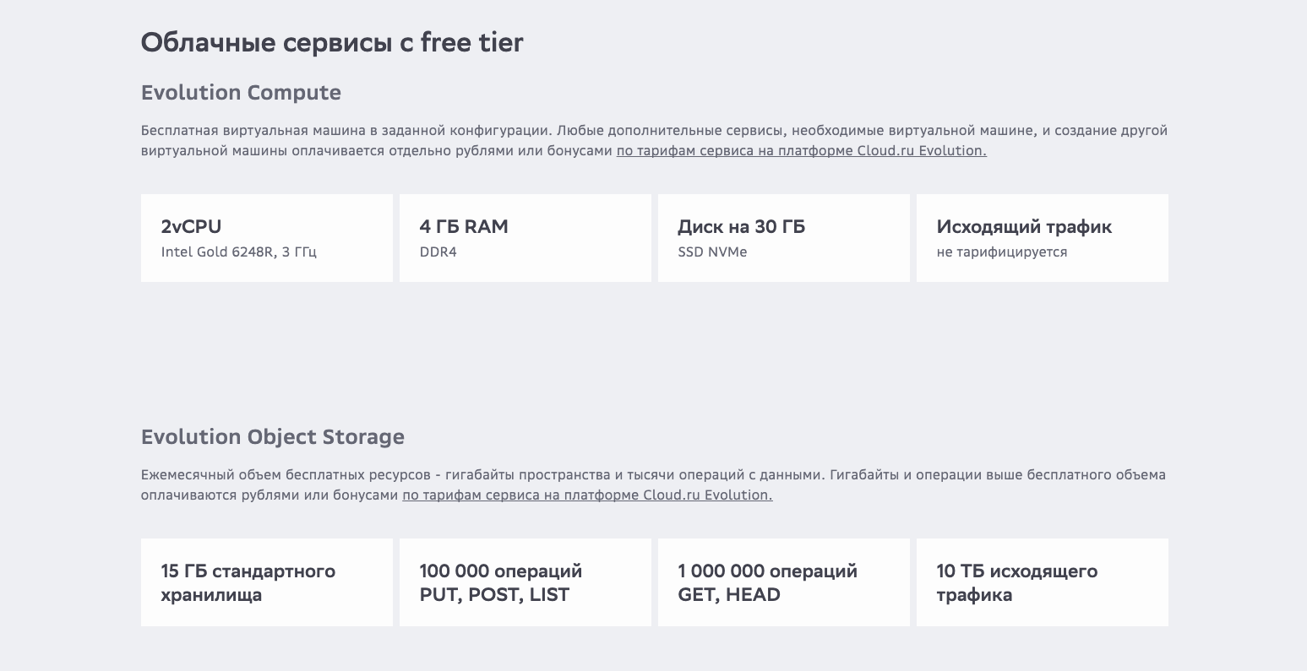Click the Облачные сервисы с free tier title
The height and width of the screenshot is (671, 1307).
click(332, 41)
